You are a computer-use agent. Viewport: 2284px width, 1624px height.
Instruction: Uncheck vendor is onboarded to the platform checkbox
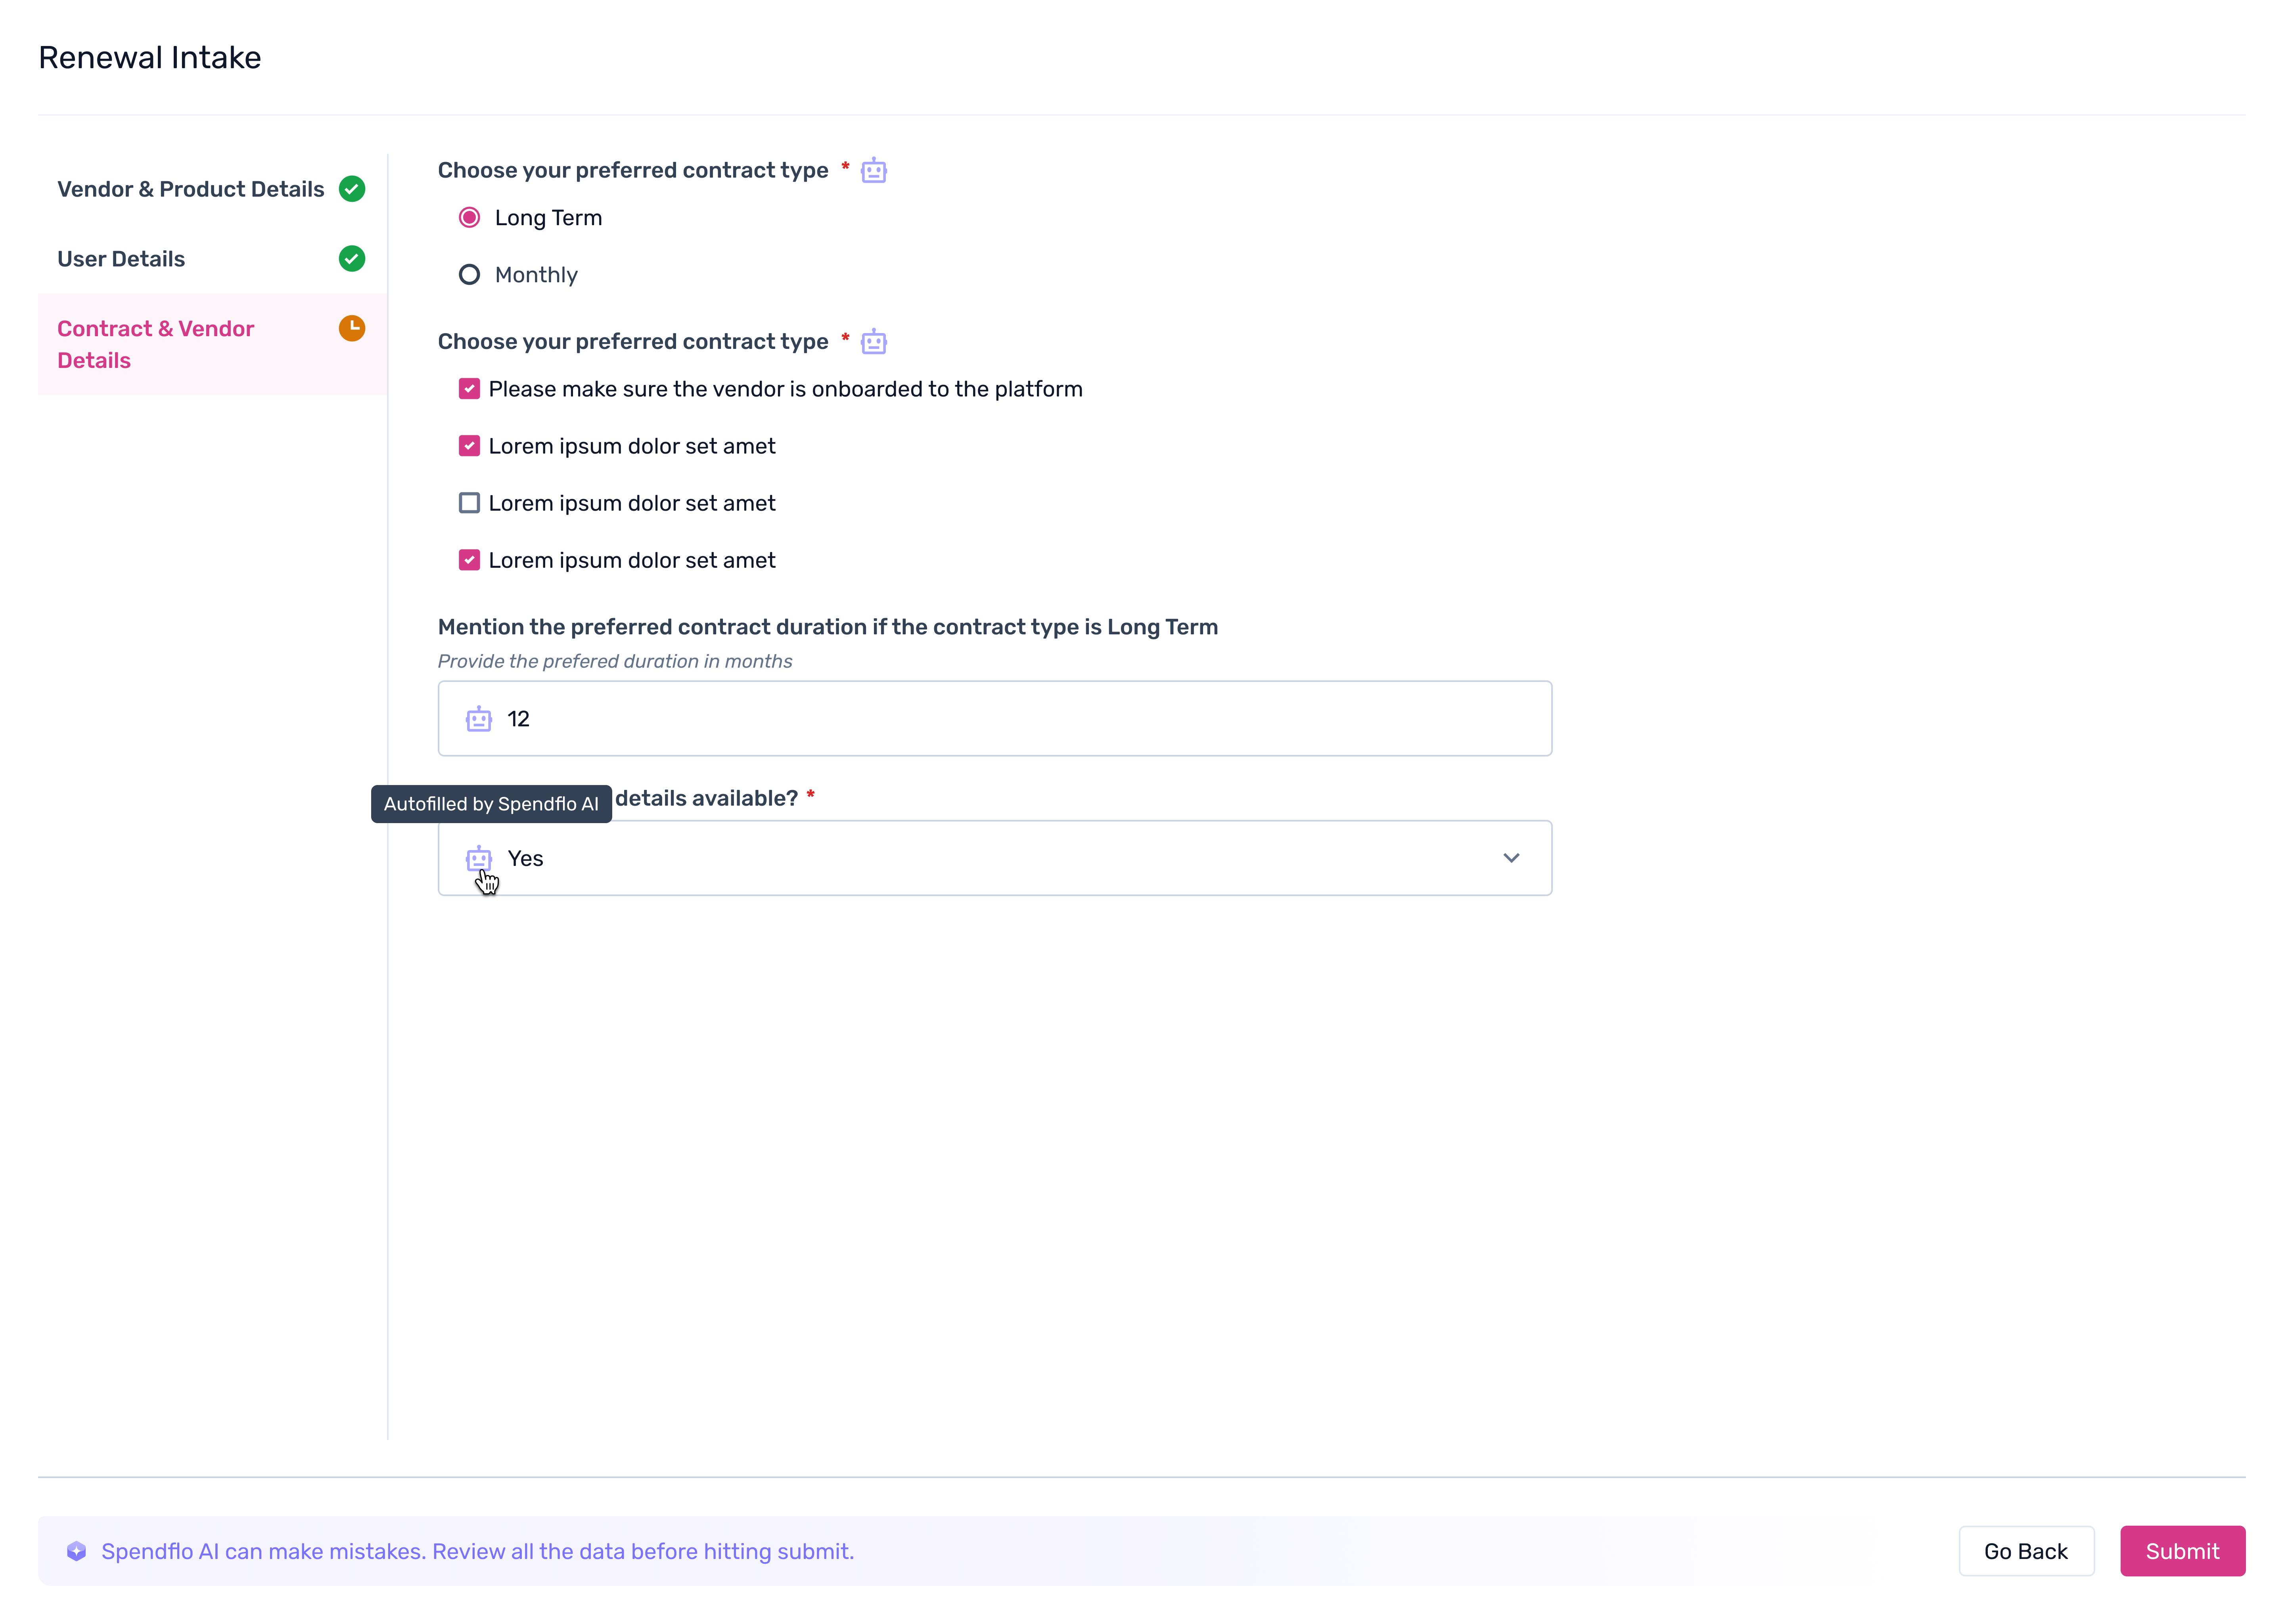(469, 389)
